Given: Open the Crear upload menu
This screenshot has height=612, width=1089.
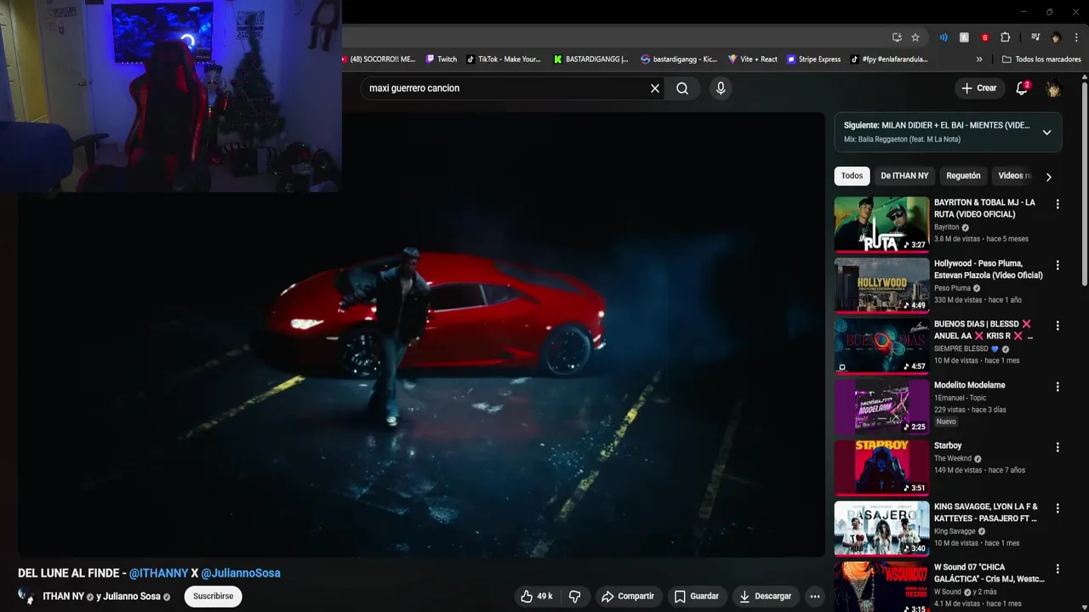Looking at the screenshot, I should coord(978,88).
